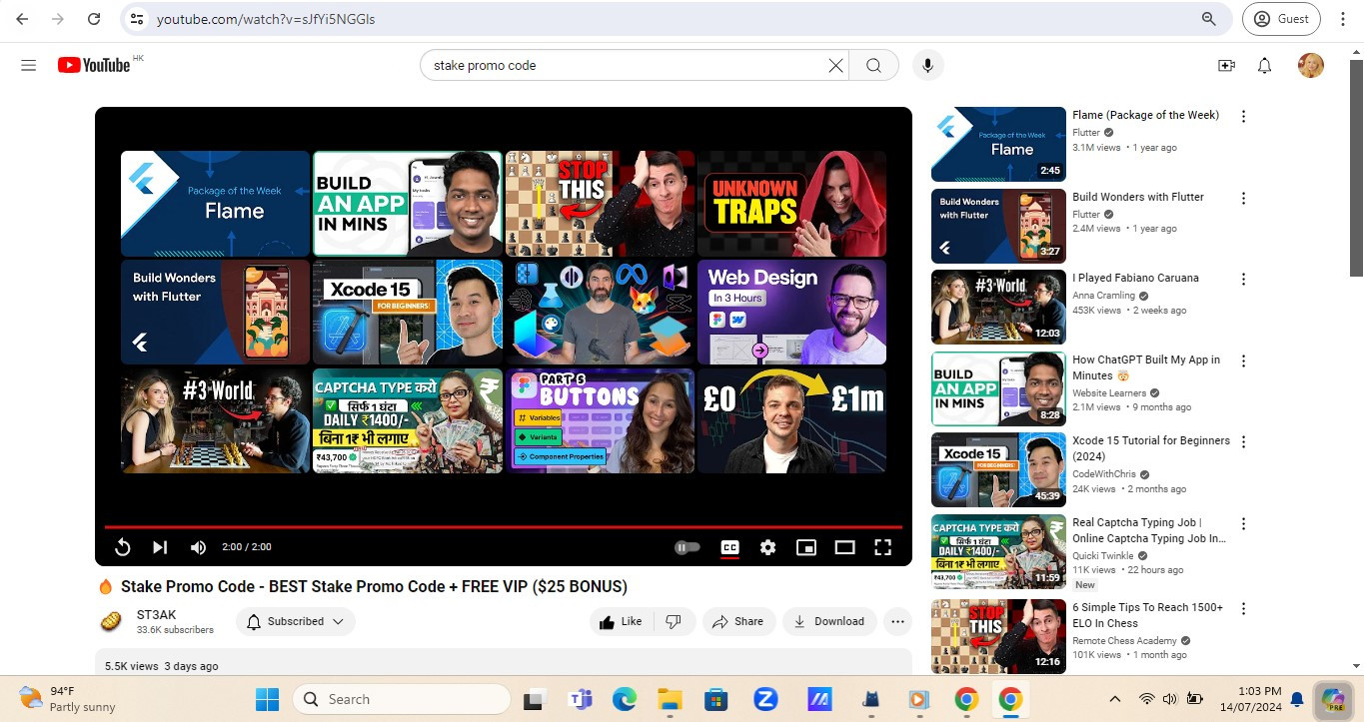Open the "Part 5 Buttons" end-screen video
Image resolution: width=1364 pixels, height=722 pixels.
tap(600, 420)
